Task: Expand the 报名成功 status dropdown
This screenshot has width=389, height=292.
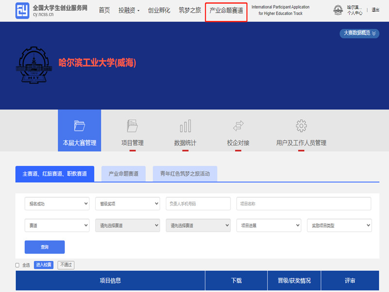Action: (57, 203)
